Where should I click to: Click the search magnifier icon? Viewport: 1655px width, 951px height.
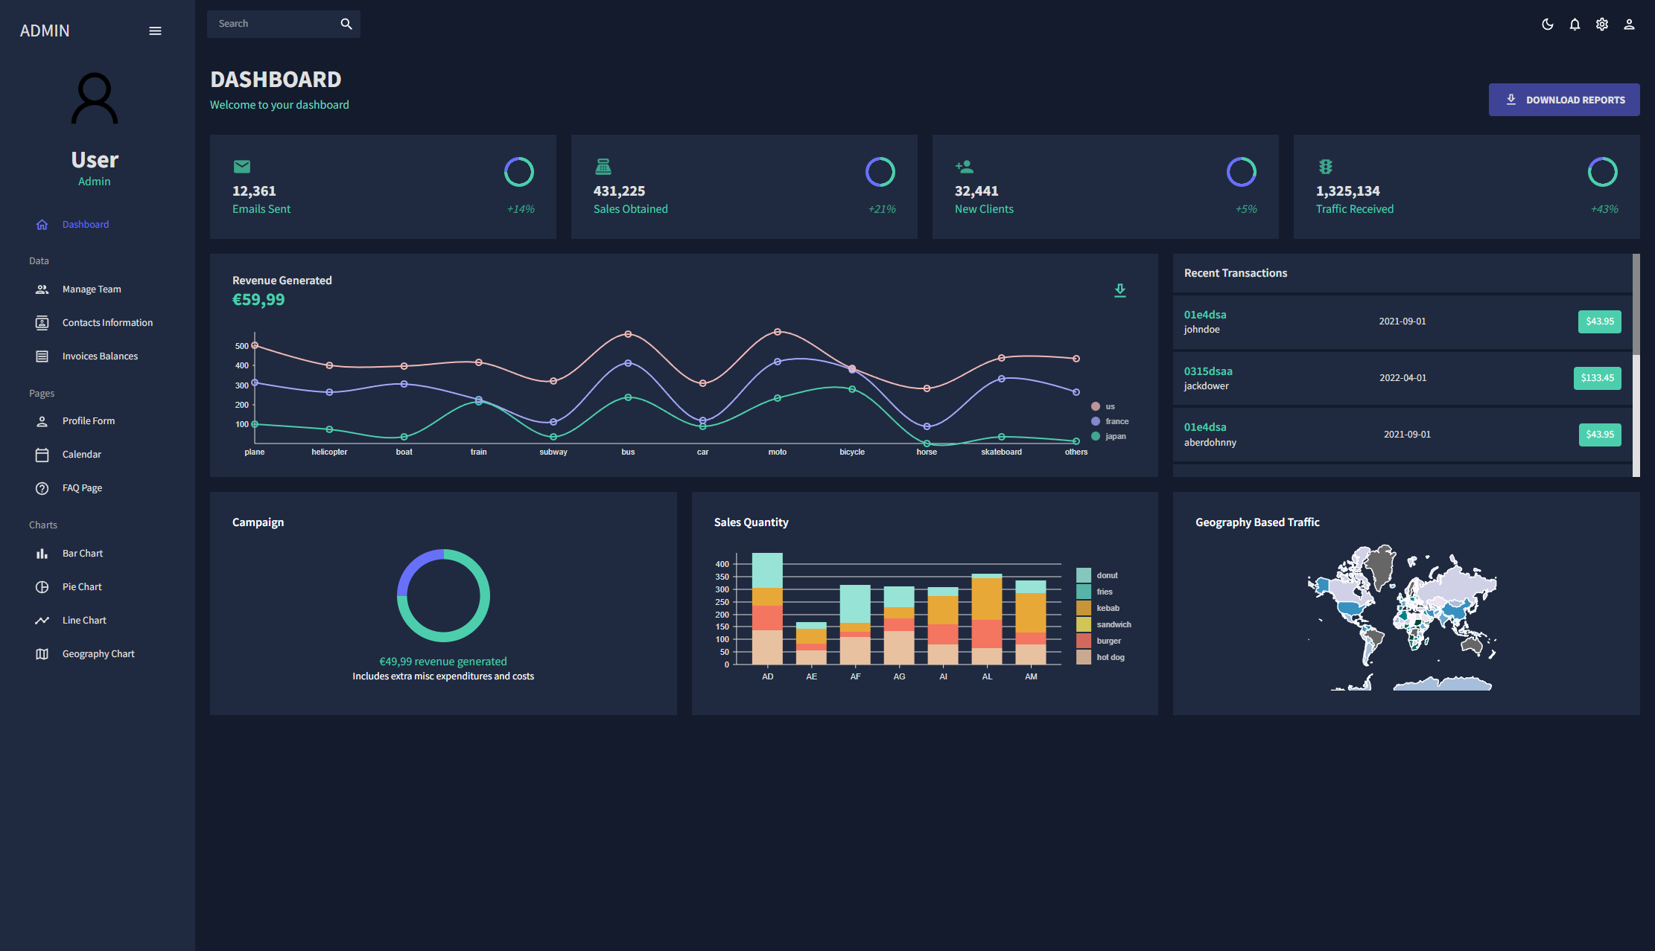click(x=346, y=24)
